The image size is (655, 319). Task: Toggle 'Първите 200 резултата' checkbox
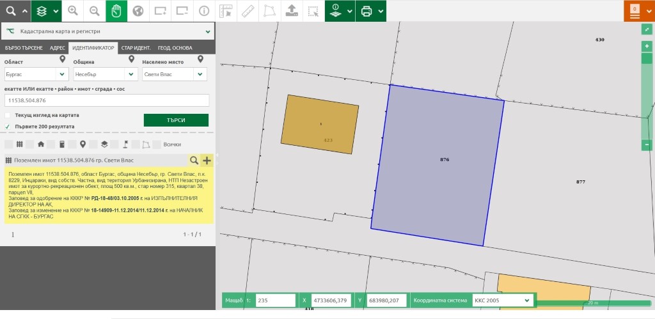pyautogui.click(x=8, y=127)
